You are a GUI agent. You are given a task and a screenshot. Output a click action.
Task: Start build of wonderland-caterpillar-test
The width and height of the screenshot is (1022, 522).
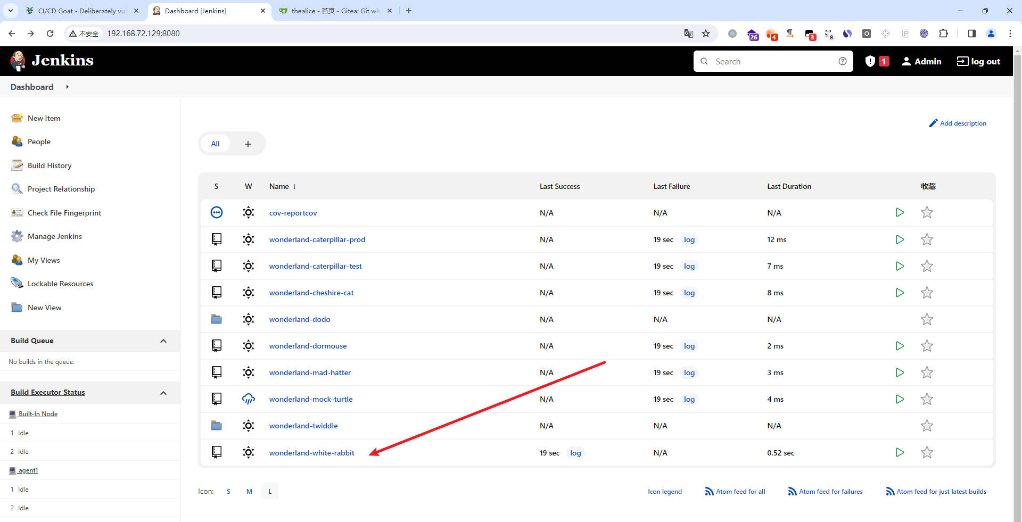tap(900, 266)
